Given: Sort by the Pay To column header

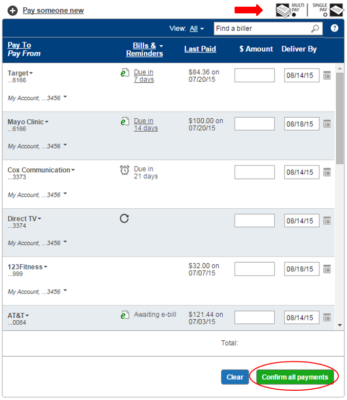Looking at the screenshot, I should point(20,45).
